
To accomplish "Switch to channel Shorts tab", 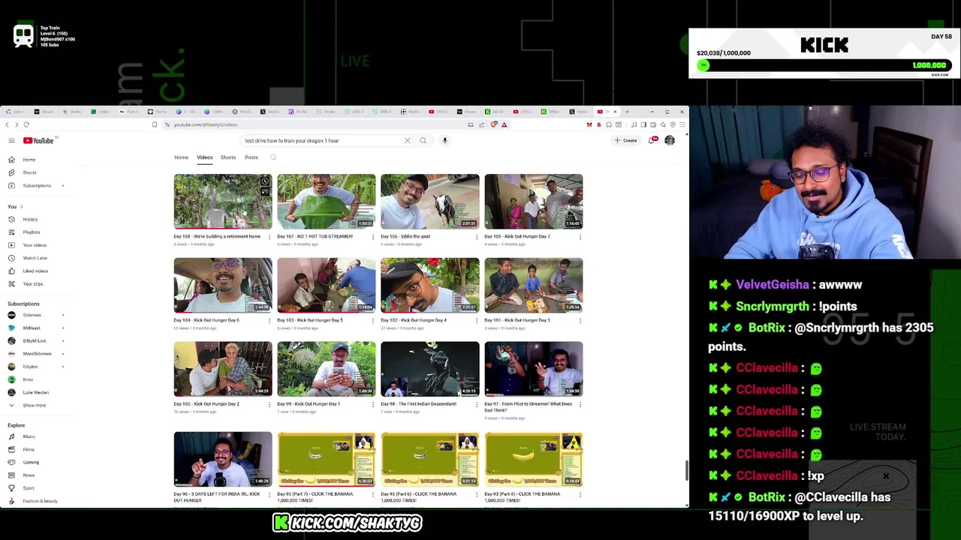I will click(228, 157).
